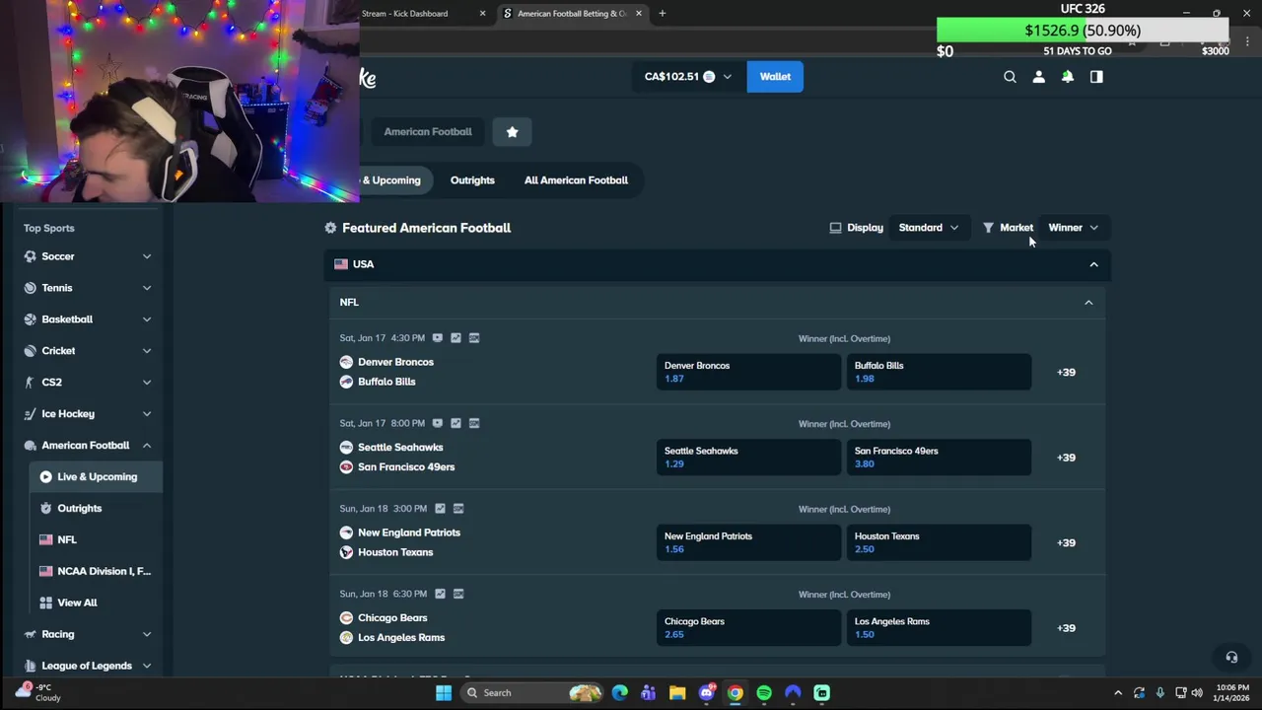
Task: Collapse the NFL league section
Action: (x=1088, y=303)
